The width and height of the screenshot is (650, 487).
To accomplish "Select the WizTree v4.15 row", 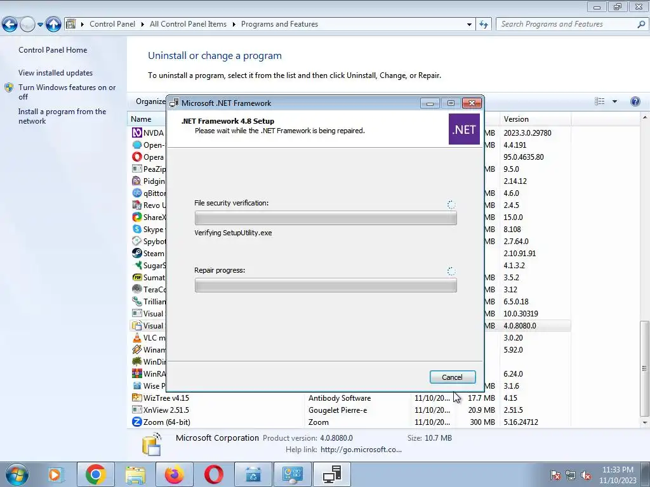I will (x=350, y=398).
